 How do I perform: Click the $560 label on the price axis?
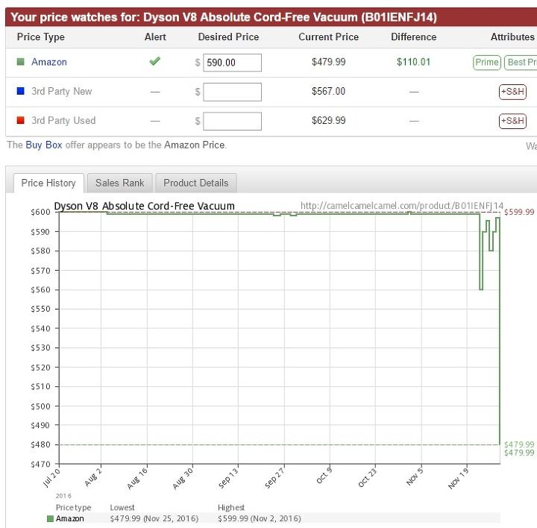pyautogui.click(x=40, y=289)
